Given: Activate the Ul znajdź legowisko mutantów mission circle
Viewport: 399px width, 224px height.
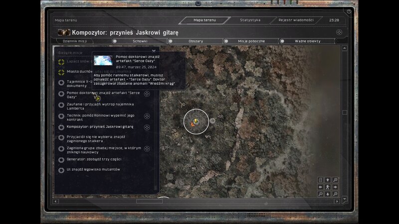Looking at the screenshot, I should [x=61, y=170].
